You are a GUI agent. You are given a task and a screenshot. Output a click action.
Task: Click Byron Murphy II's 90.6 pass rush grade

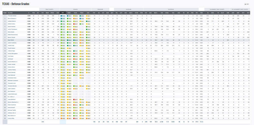point(82,19)
